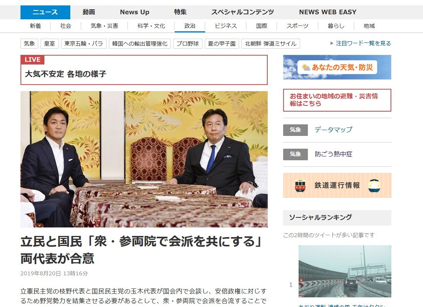Open the データマップ link
The height and width of the screenshot is (307, 423).
[x=333, y=130]
